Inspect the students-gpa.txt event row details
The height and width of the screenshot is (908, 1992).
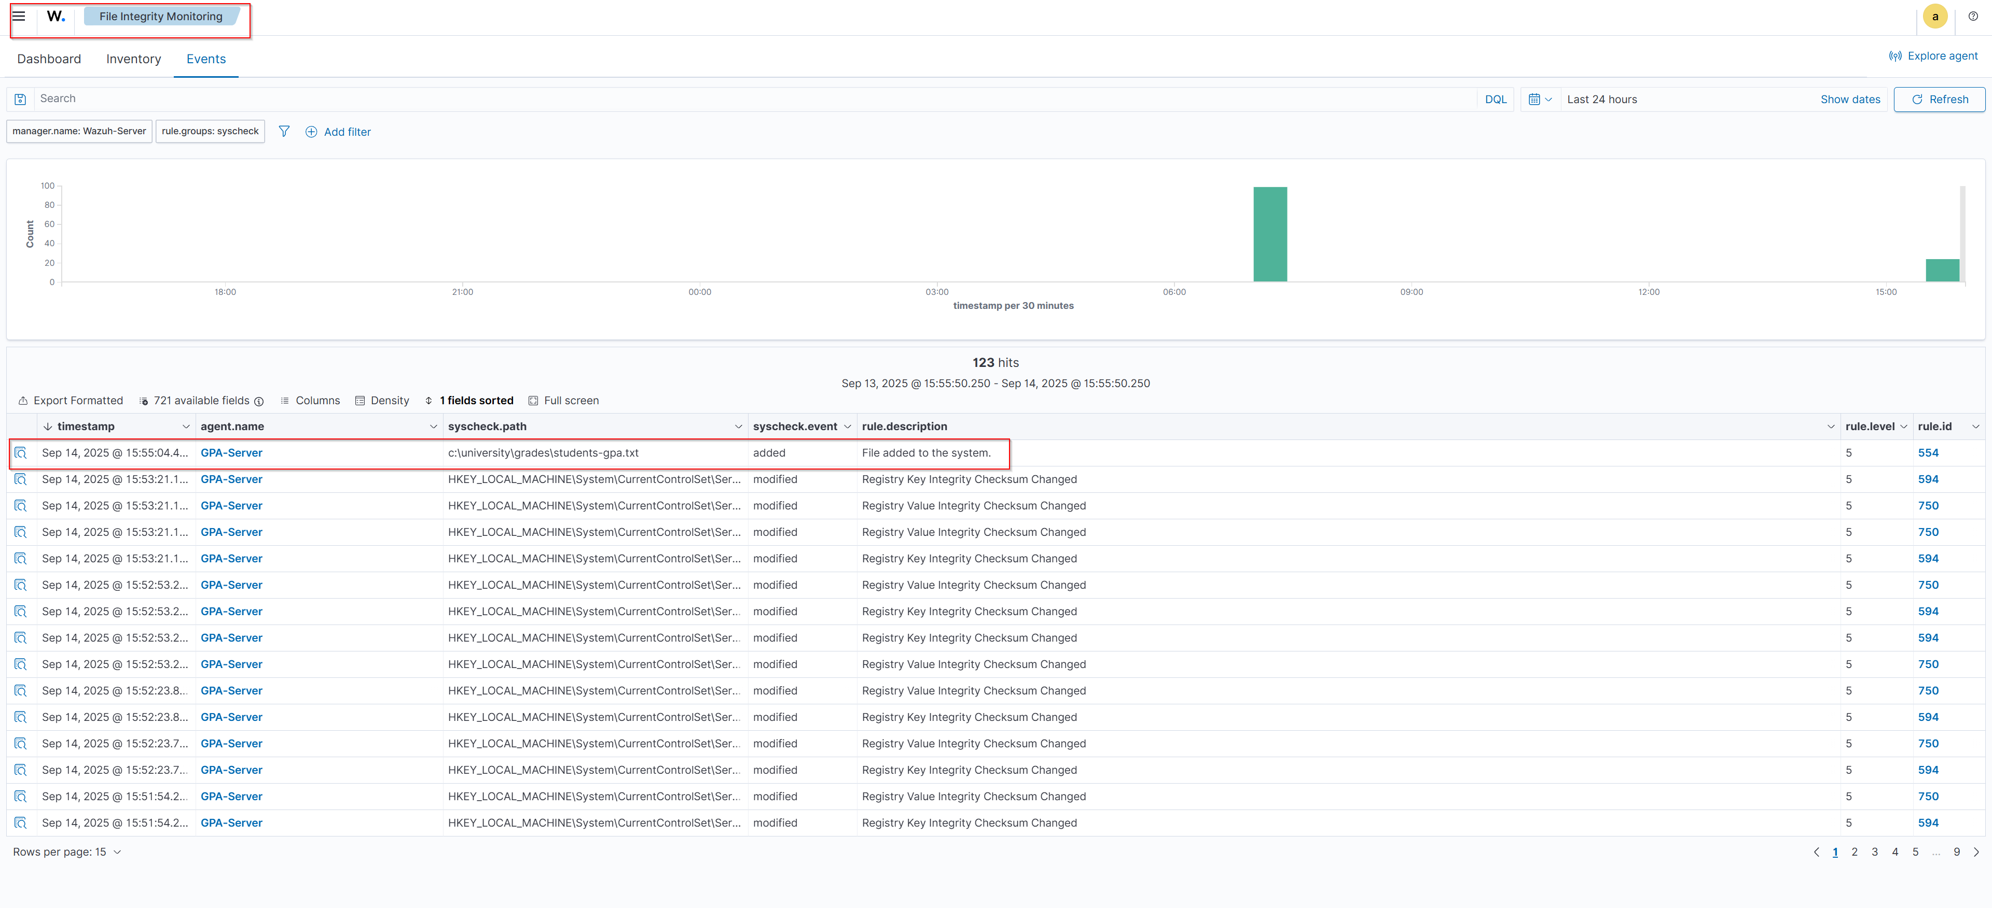click(x=21, y=453)
